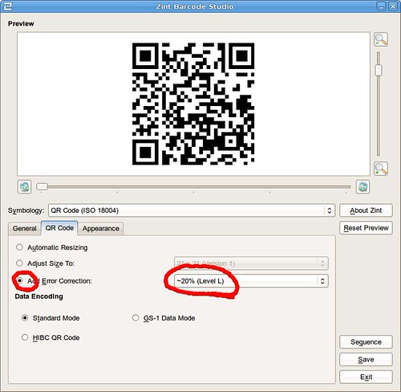Click the horizontal rotation slider handle

(42, 186)
